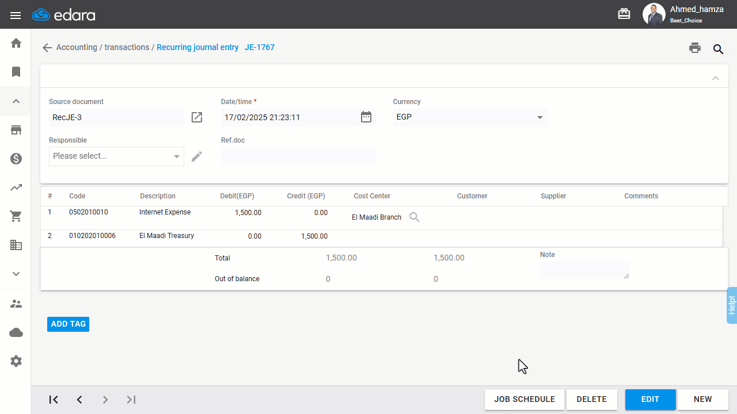
Task: Click the edara cloud logo
Action: [63, 15]
